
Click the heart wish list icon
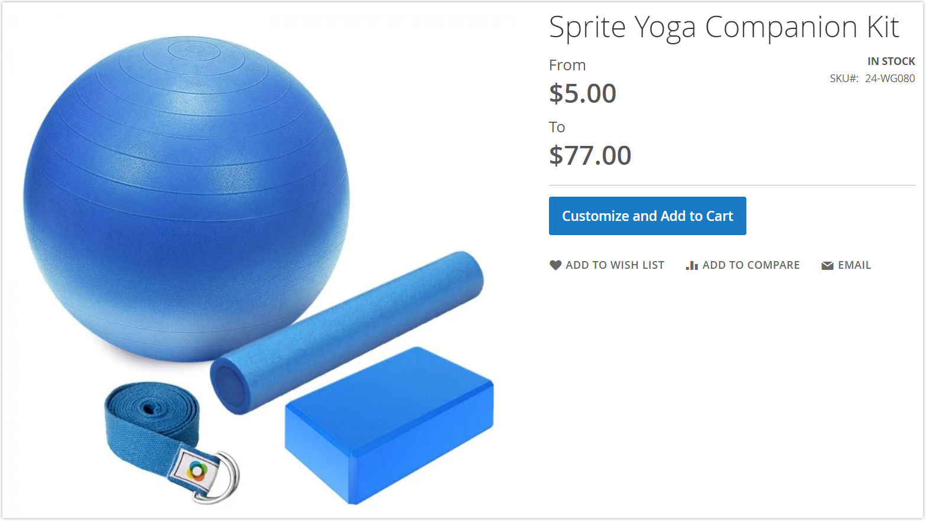pos(555,265)
